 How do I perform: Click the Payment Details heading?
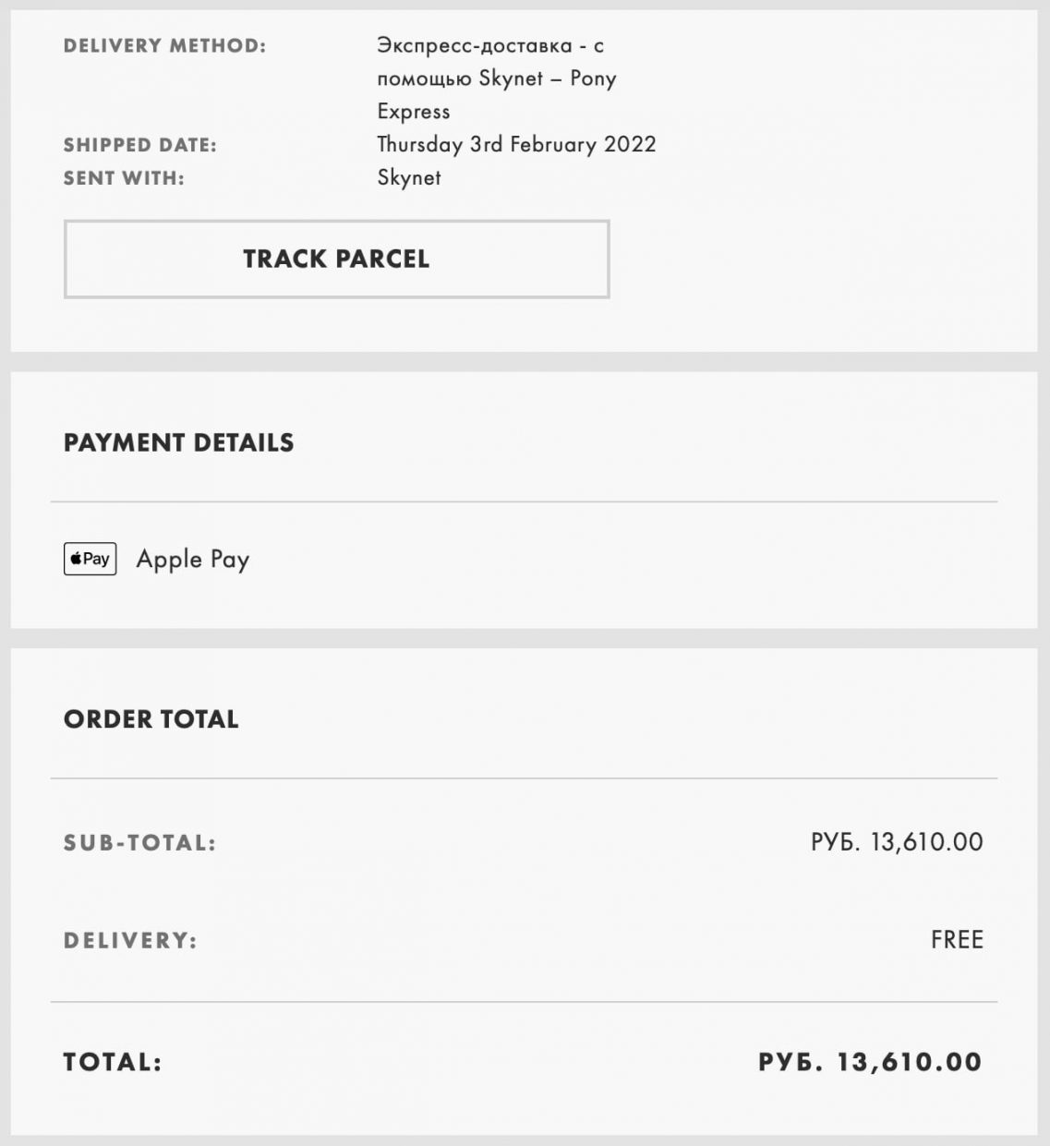tap(178, 442)
